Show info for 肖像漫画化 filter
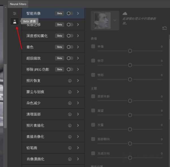Viewport: 170px width, 167px height. coord(70,159)
